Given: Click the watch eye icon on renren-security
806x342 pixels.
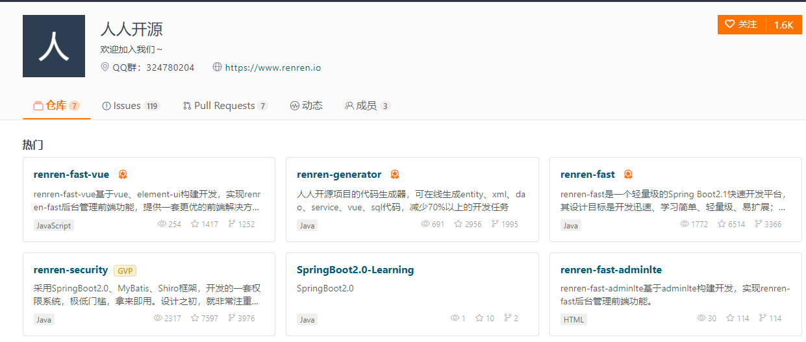Looking at the screenshot, I should pos(158,318).
